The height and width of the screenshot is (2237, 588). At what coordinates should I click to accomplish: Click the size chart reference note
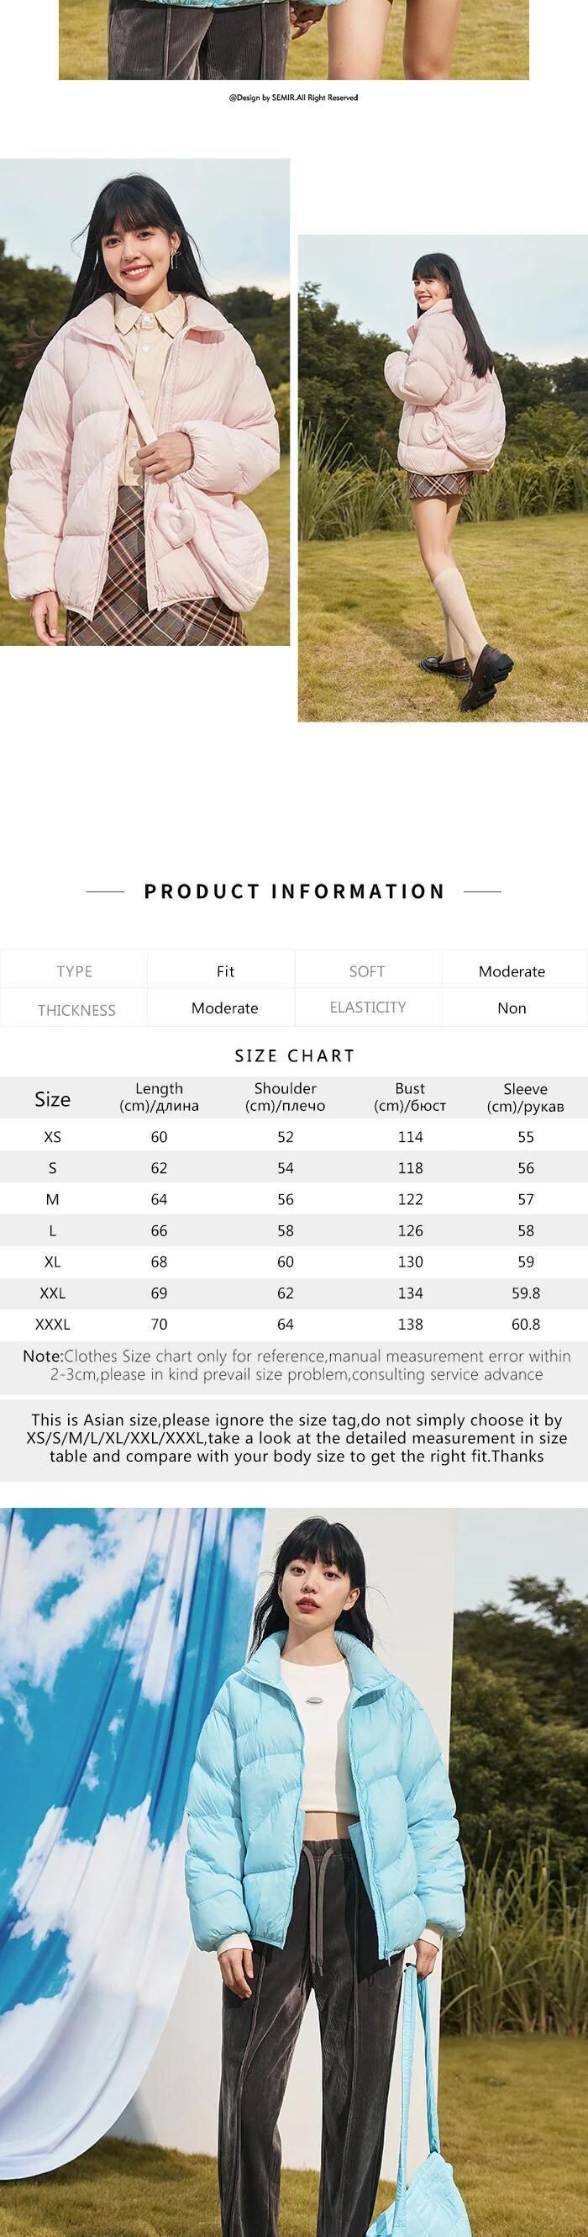(296, 1365)
